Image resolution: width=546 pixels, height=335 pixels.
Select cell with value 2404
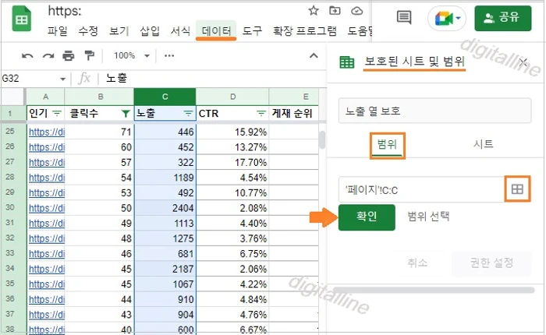pos(165,208)
